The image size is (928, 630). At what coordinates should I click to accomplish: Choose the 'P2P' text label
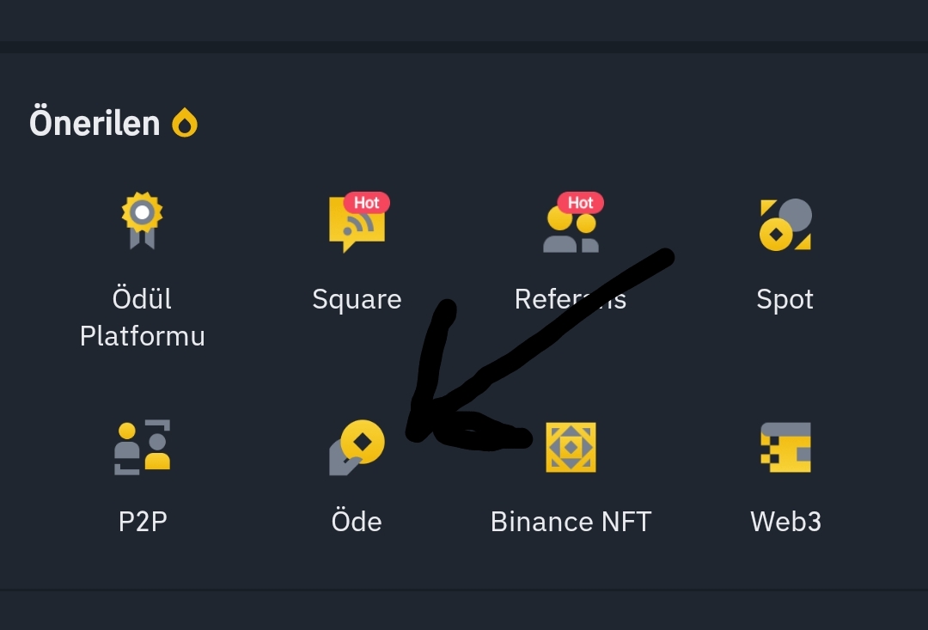143,522
